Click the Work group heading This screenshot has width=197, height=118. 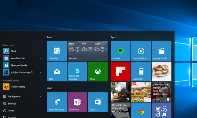50,88
